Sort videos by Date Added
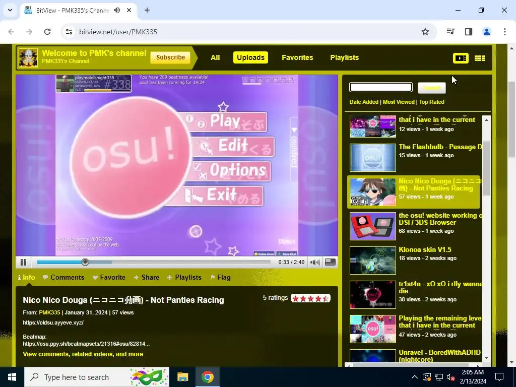516x387 pixels. click(364, 102)
